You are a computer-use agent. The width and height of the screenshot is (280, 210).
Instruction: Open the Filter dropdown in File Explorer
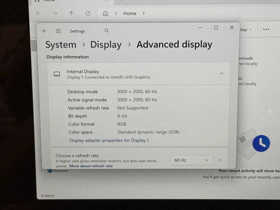click(x=246, y=30)
